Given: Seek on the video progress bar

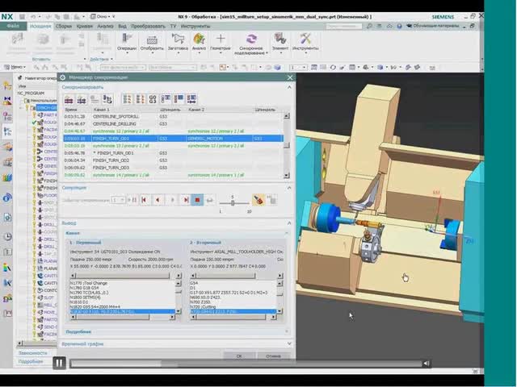Looking at the screenshot, I should coord(246,364).
